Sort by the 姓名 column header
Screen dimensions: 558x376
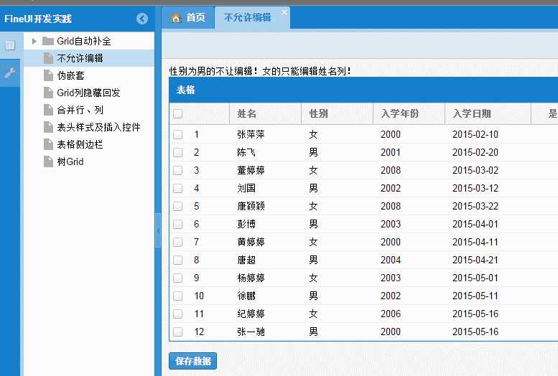click(x=266, y=114)
